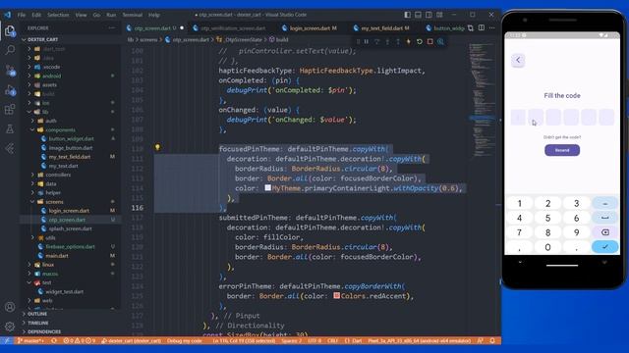Toggle primary side bar layout icon
This screenshot has width=629, height=353.
pyautogui.click(x=408, y=15)
